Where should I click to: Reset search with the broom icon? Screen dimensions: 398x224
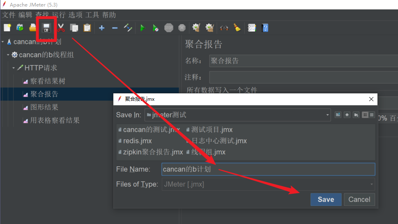pyautogui.click(x=237, y=27)
